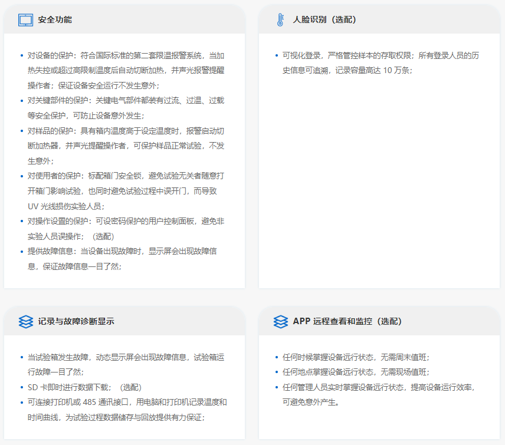Click the layers icon beside APP 远程查看和监控
Viewport: 505px width, 445px height.
tap(281, 321)
